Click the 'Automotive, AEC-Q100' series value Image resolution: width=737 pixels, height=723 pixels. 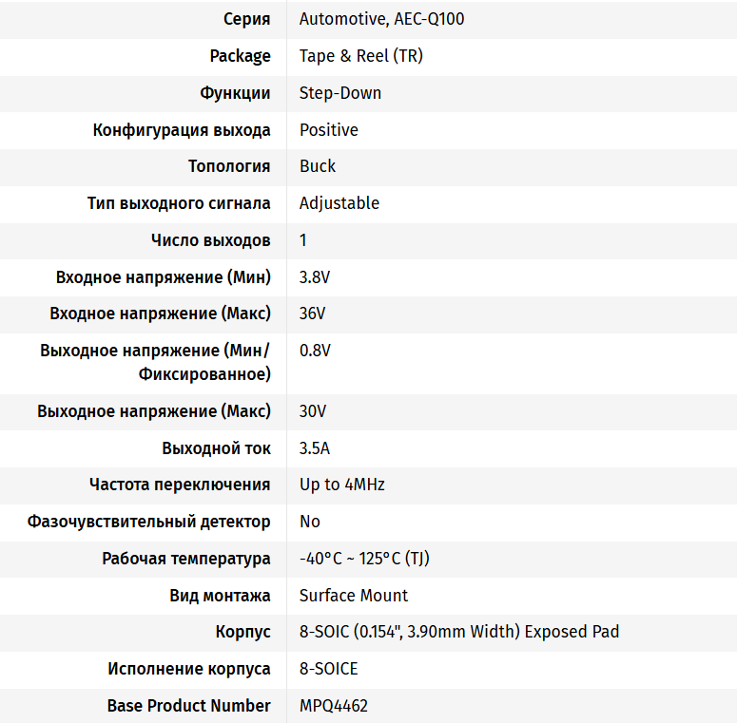[x=381, y=19]
